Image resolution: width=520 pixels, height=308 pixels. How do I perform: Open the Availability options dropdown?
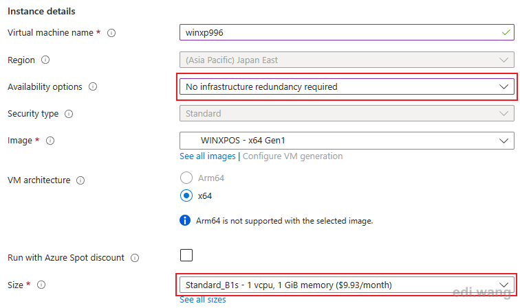click(347, 86)
